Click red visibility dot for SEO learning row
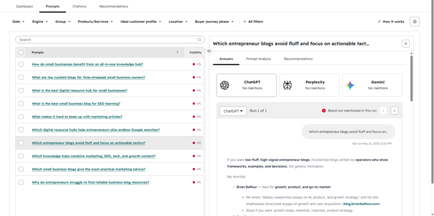The width and height of the screenshot is (434, 216). 194,104
